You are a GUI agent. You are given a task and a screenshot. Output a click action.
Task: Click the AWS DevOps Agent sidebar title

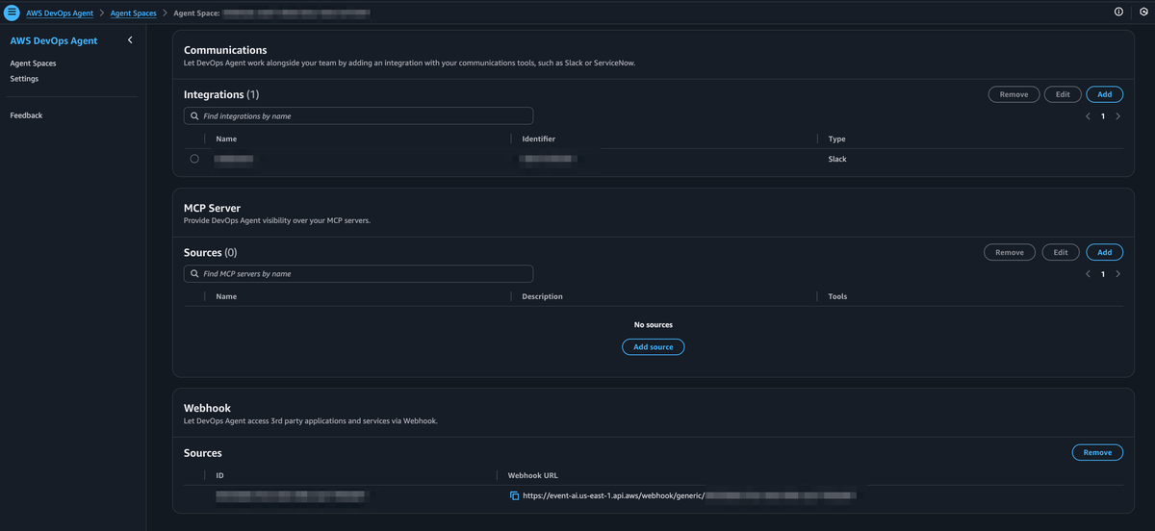click(54, 40)
